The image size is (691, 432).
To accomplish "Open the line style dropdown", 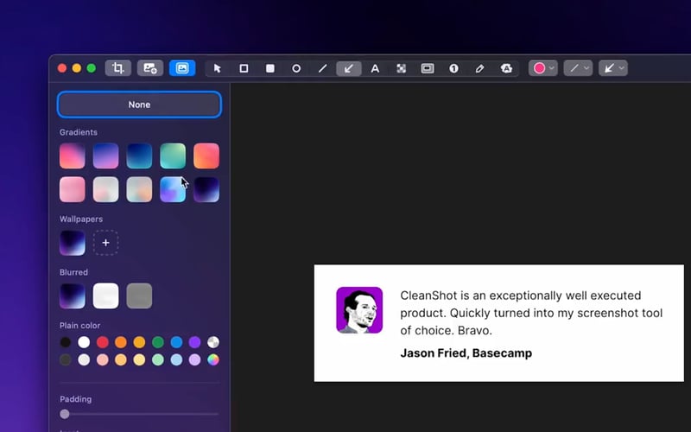I will pos(578,68).
